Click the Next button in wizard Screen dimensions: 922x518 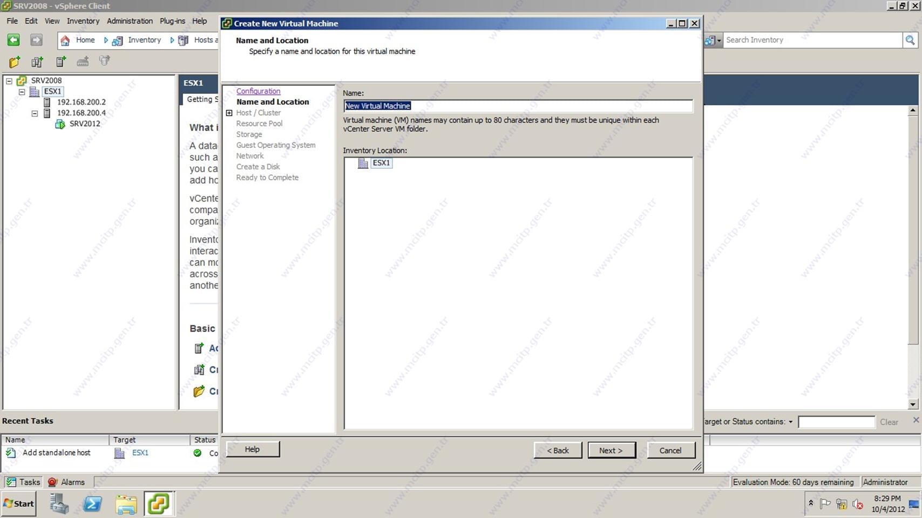point(612,451)
